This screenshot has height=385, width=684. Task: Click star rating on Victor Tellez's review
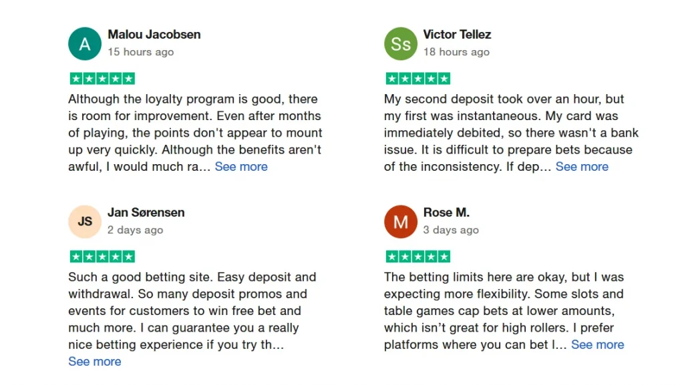(418, 79)
